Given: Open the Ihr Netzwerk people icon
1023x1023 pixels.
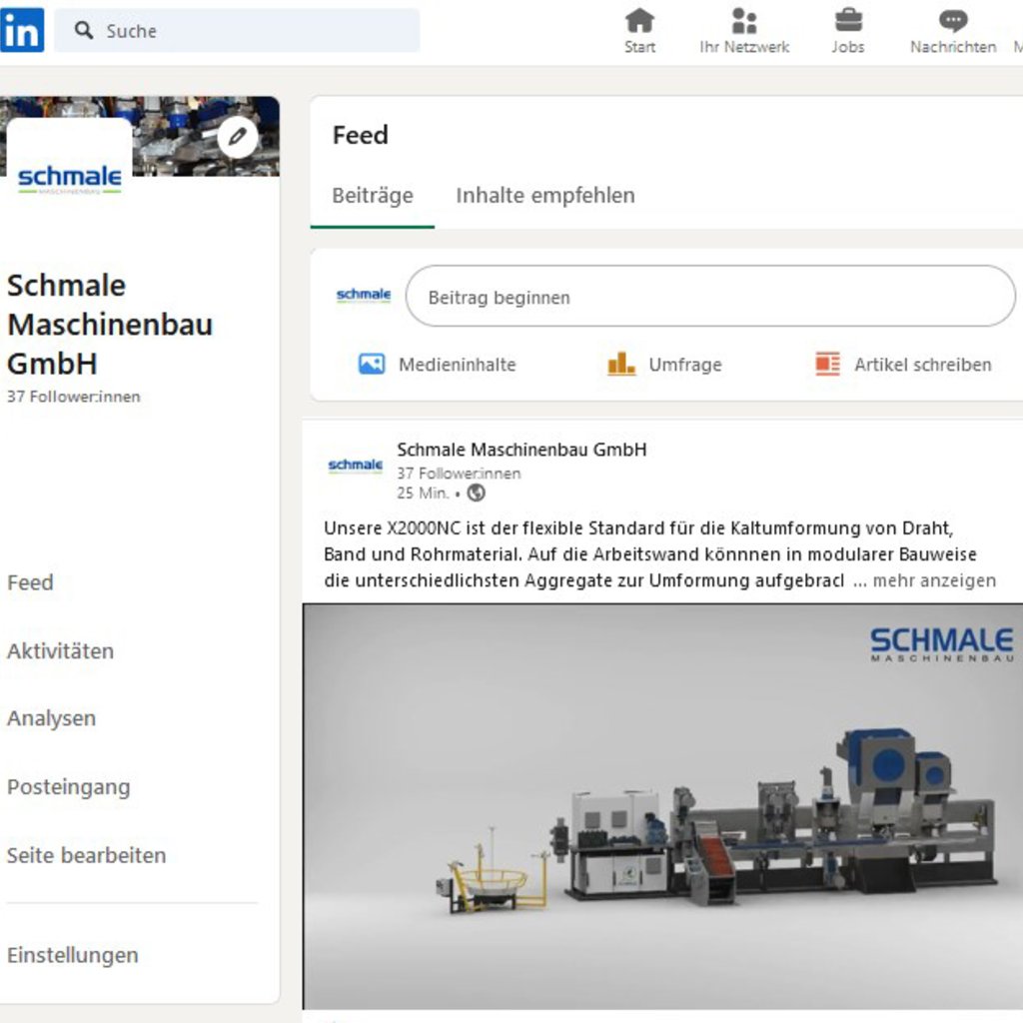Looking at the screenshot, I should (x=743, y=20).
